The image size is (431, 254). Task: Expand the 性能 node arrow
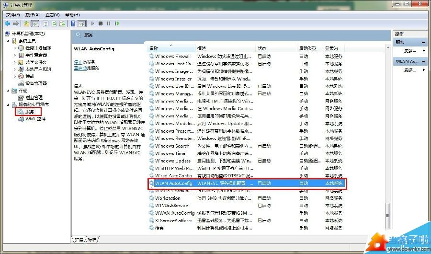pyautogui.click(x=15, y=76)
